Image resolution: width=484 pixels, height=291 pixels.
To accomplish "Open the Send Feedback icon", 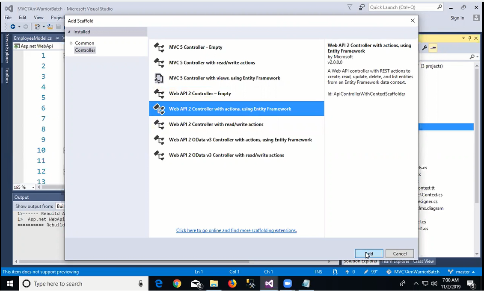I will tap(362, 7).
